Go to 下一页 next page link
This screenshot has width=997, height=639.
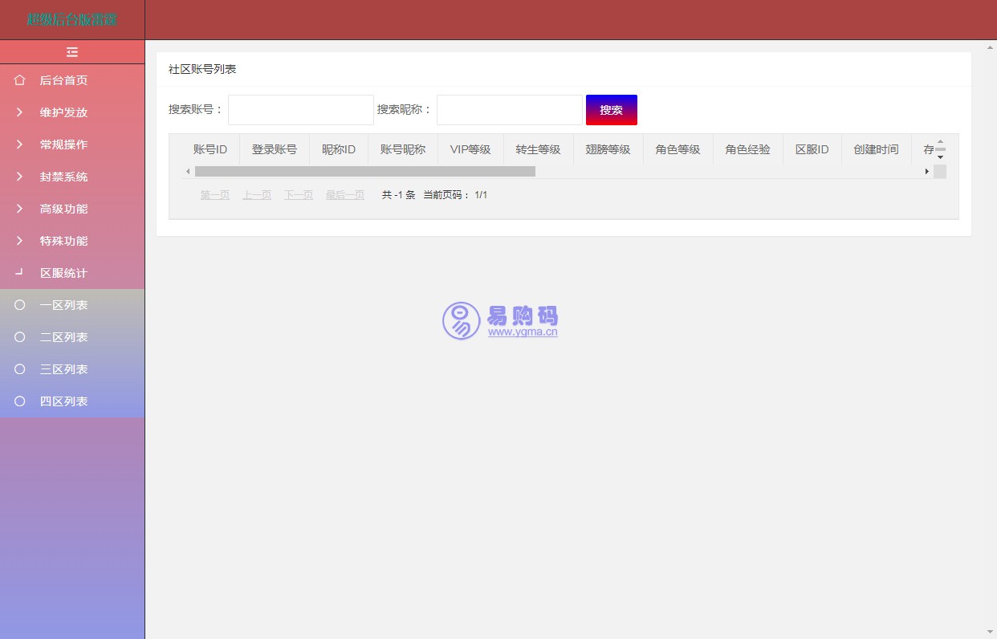pyautogui.click(x=299, y=195)
